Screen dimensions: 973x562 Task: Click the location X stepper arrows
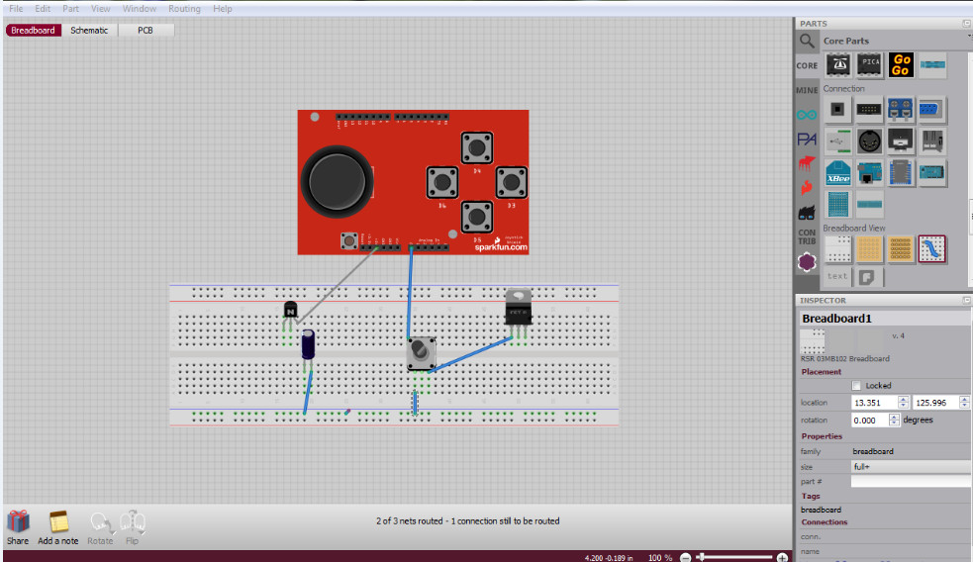(903, 403)
